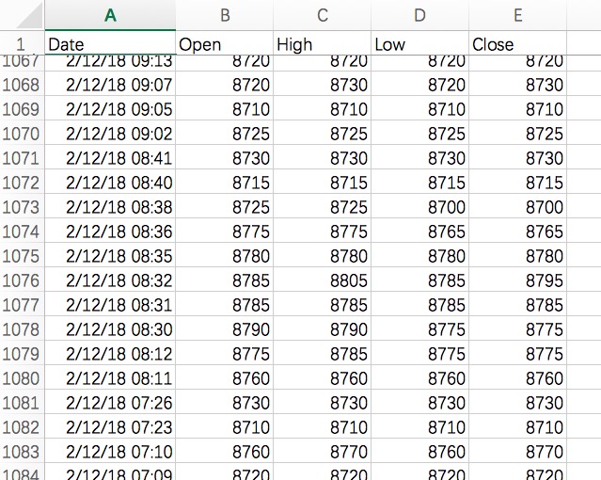
Task: Select row header 1081
Action: (21, 403)
